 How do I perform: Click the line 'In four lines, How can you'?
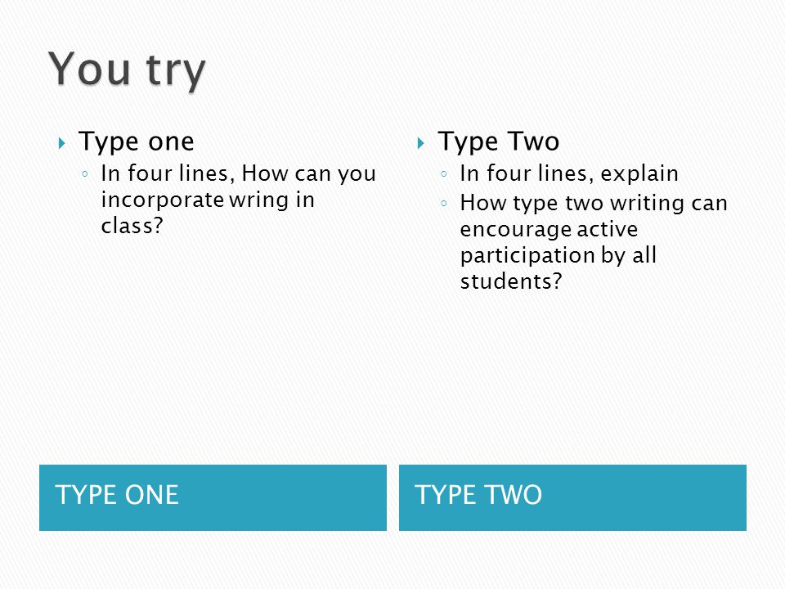238,174
